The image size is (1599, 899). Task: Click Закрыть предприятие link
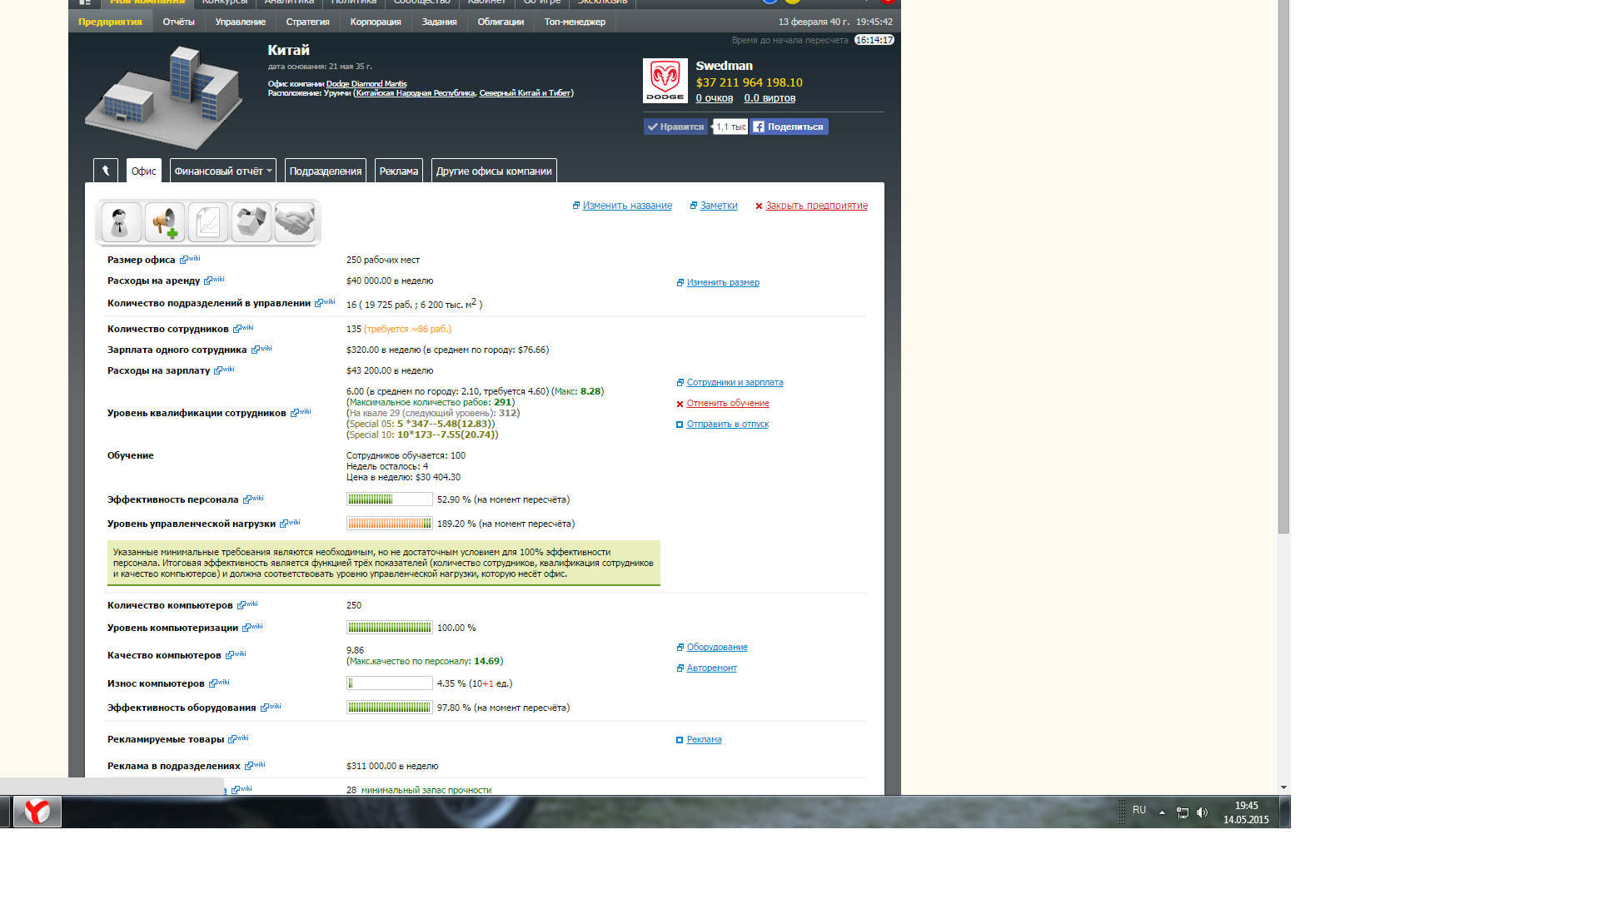[816, 206]
